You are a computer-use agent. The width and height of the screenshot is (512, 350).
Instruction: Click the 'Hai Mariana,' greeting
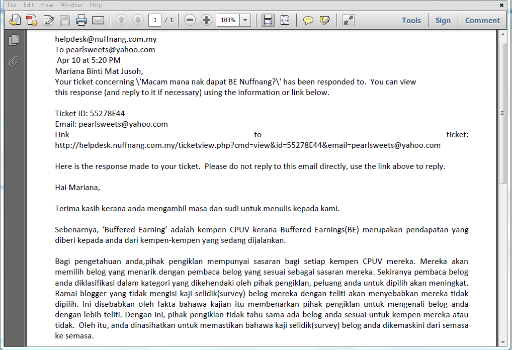pyautogui.click(x=77, y=188)
